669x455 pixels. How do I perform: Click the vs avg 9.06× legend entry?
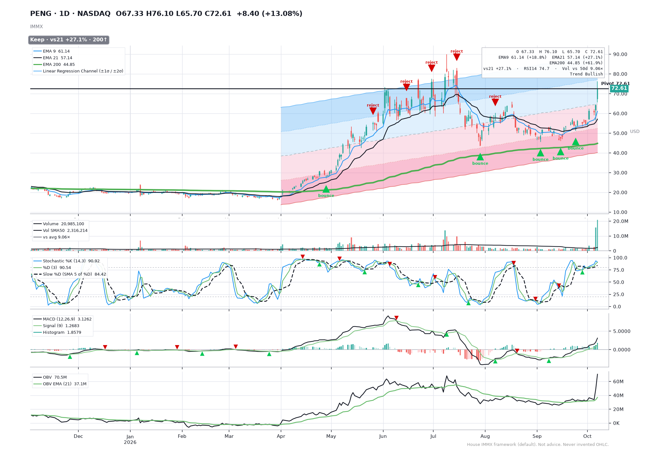pos(52,237)
